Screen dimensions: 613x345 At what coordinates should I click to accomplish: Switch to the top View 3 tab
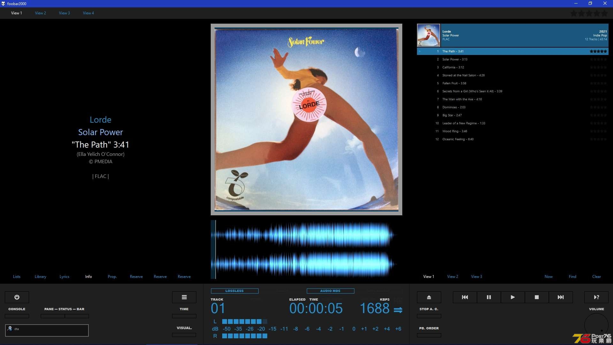(64, 13)
